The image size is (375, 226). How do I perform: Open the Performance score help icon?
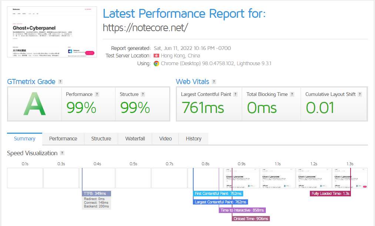point(97,94)
